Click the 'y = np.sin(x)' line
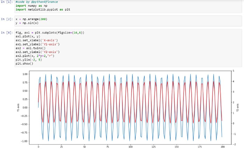This screenshot has height=149, width=244. click(x=27, y=23)
